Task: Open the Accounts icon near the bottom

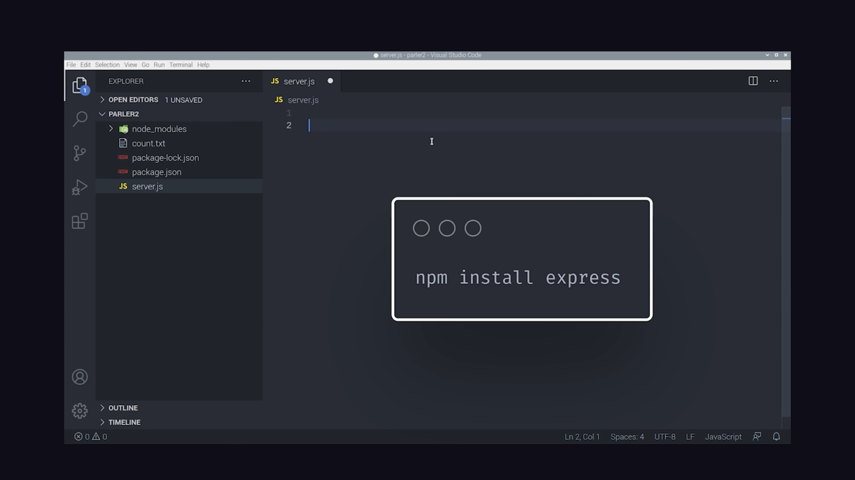Action: [79, 377]
